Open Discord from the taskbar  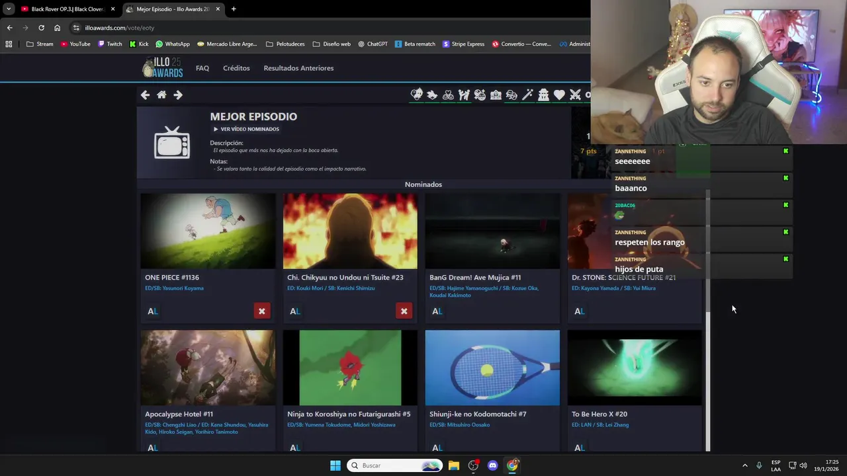492,465
